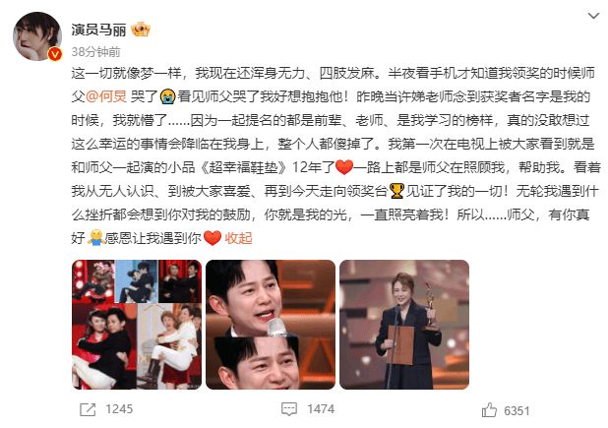
Task: Click the orange verified V badge
Action: (x=55, y=54)
